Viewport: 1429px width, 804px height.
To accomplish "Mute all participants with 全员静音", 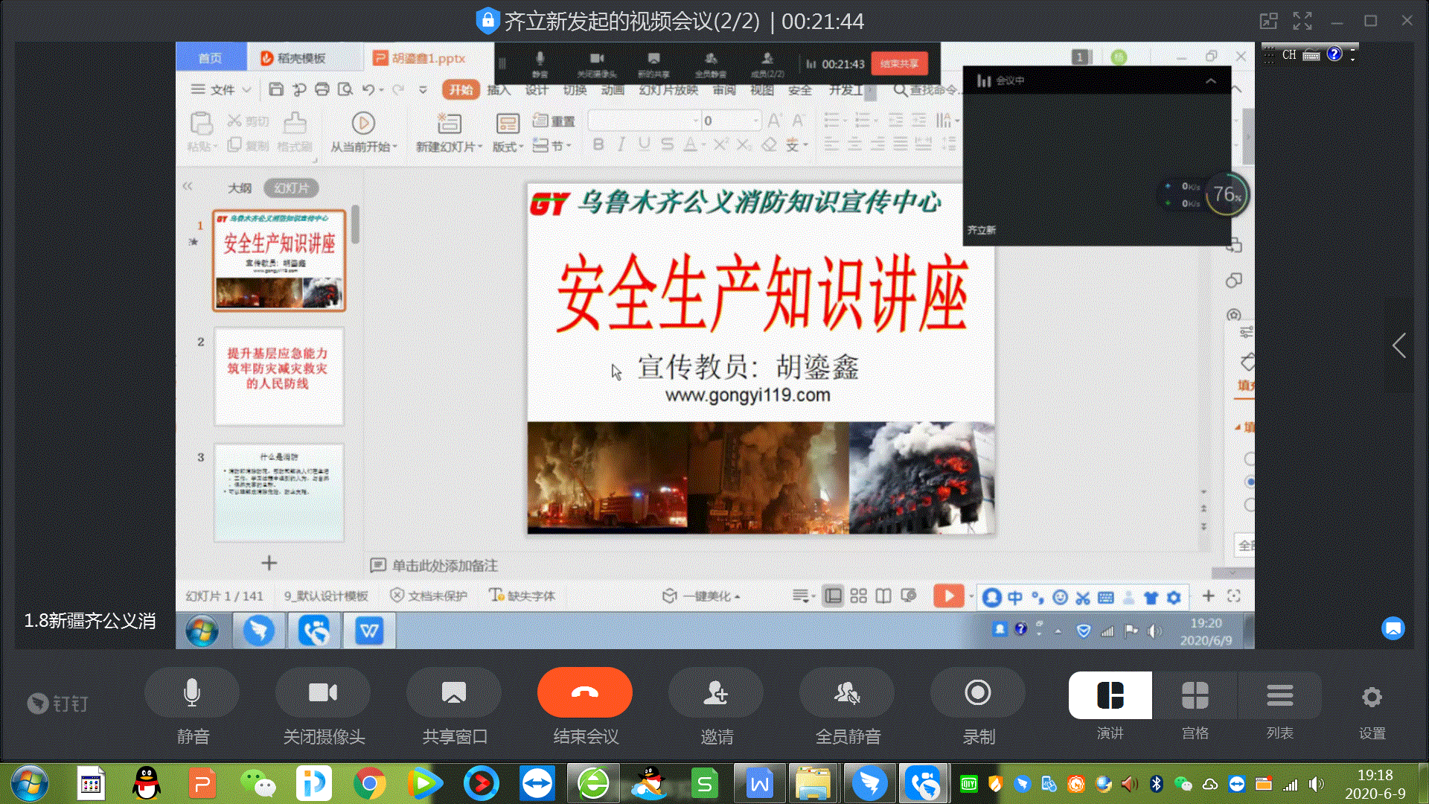I will pyautogui.click(x=847, y=693).
